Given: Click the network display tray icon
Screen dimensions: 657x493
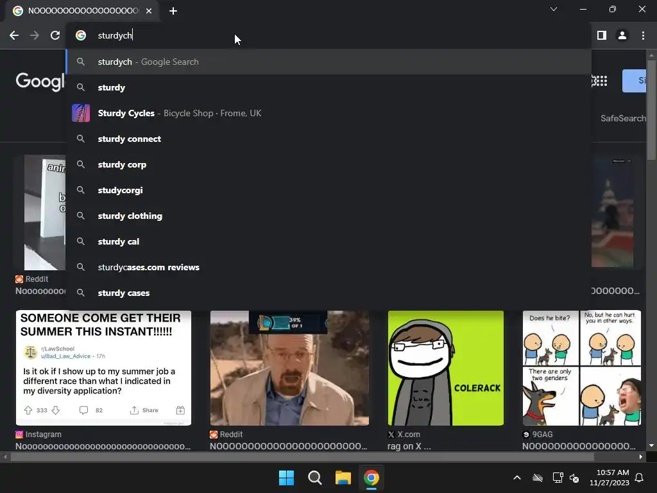Looking at the screenshot, I should (558, 478).
